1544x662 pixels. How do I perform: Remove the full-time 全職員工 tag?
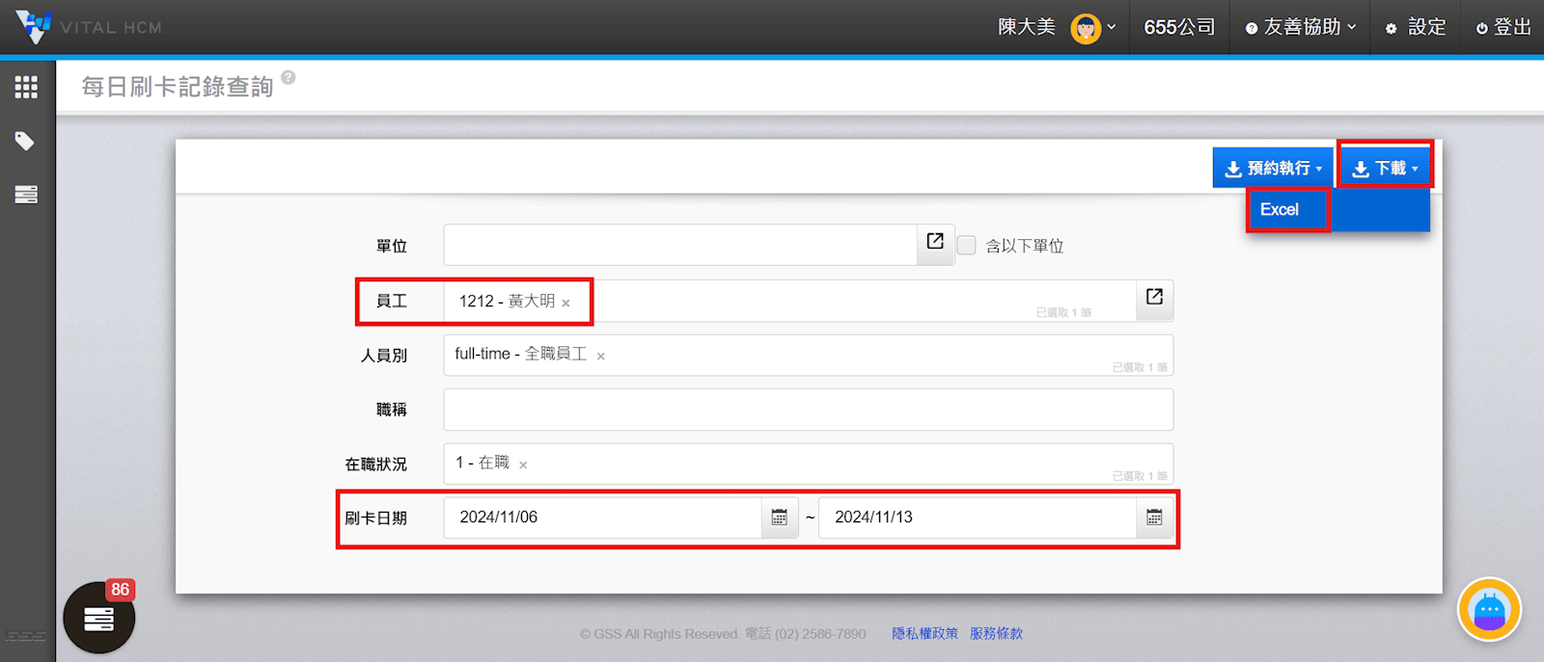[x=600, y=357]
